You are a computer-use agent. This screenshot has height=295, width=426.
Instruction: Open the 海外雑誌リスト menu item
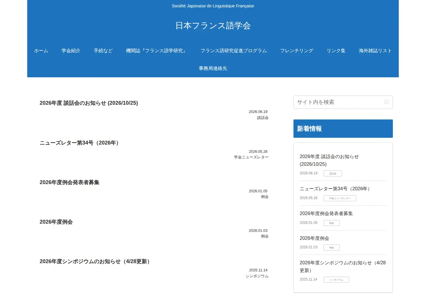[x=375, y=51]
